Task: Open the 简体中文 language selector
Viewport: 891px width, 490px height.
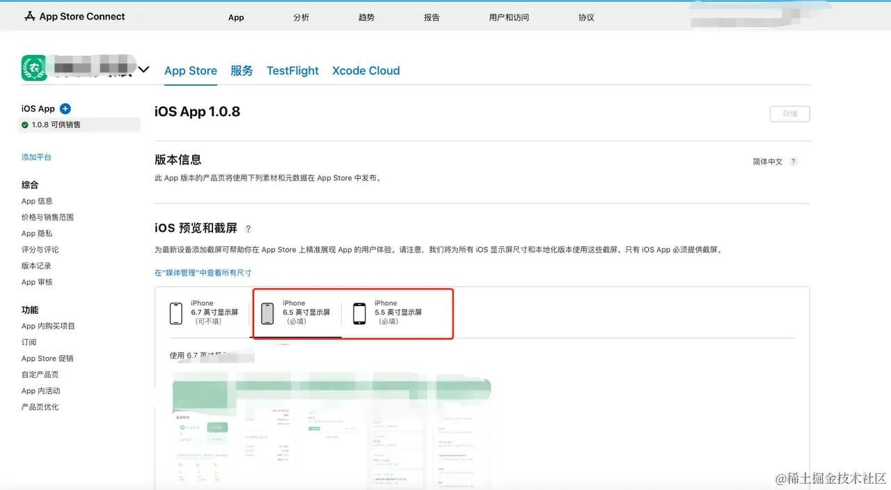Action: point(767,161)
